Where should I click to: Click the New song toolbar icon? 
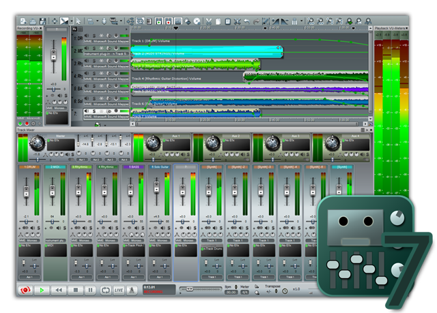(x=24, y=21)
